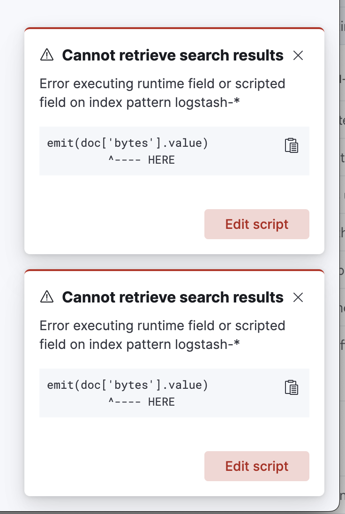Click the emit(doc['bytes'].value) code in upper toast
Viewport: 345px width, 514px height.
click(128, 143)
